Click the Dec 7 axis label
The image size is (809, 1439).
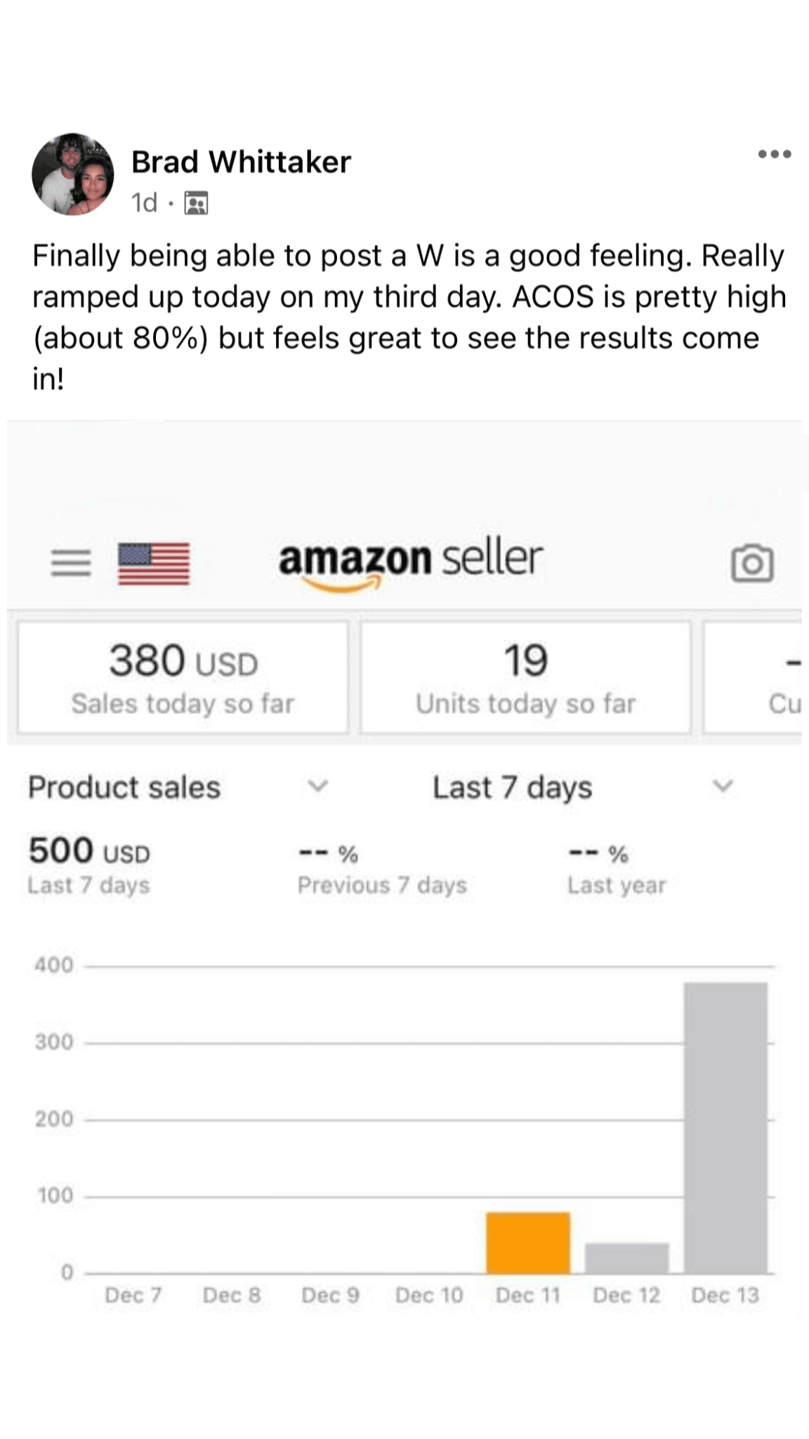133,1295
